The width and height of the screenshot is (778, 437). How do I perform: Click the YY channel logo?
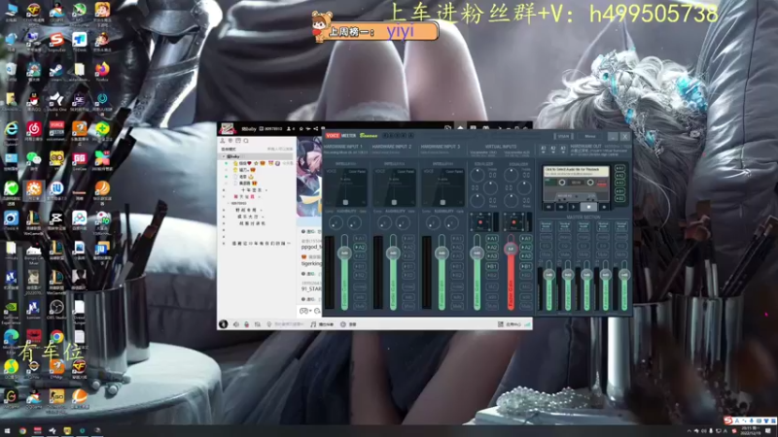[x=228, y=129]
